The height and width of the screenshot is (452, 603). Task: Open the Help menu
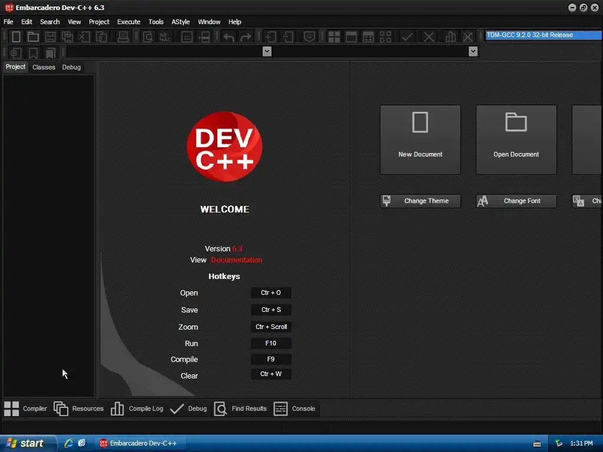click(234, 22)
